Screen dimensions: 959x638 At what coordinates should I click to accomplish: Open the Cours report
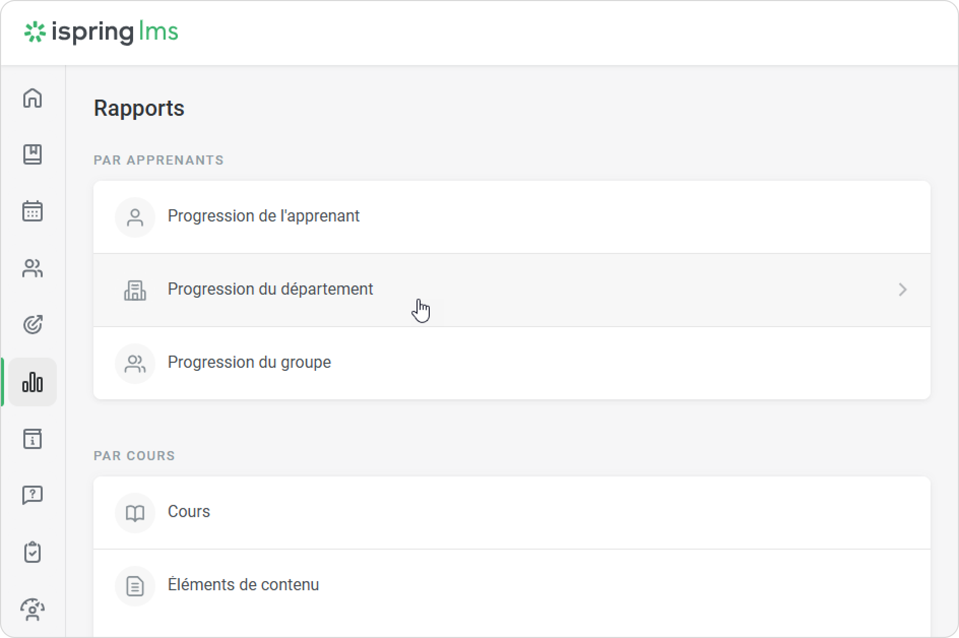pyautogui.click(x=189, y=512)
